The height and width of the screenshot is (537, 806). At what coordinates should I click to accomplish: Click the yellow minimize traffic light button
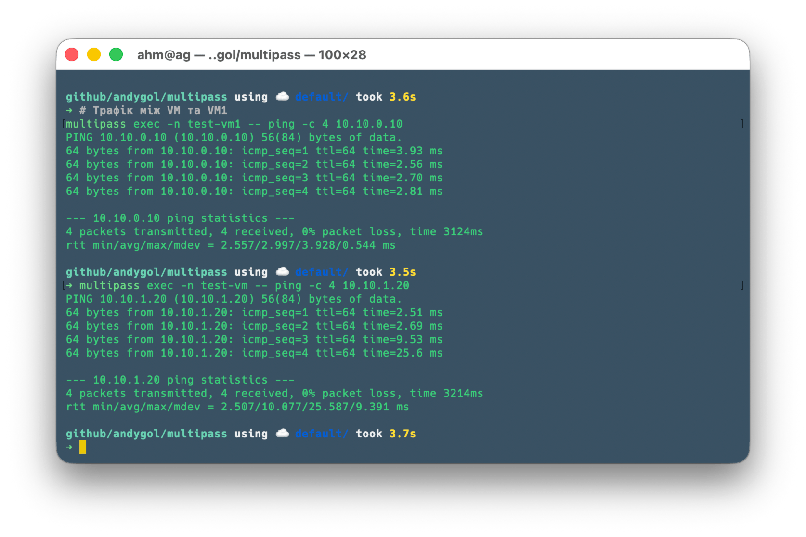pos(93,54)
